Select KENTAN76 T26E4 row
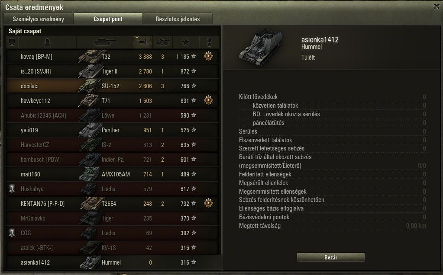Viewport: 443px width, 275px height. (x=113, y=203)
